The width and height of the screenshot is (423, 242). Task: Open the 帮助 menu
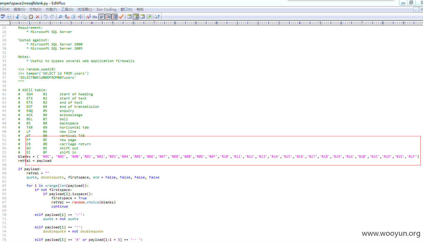[x=140, y=10]
